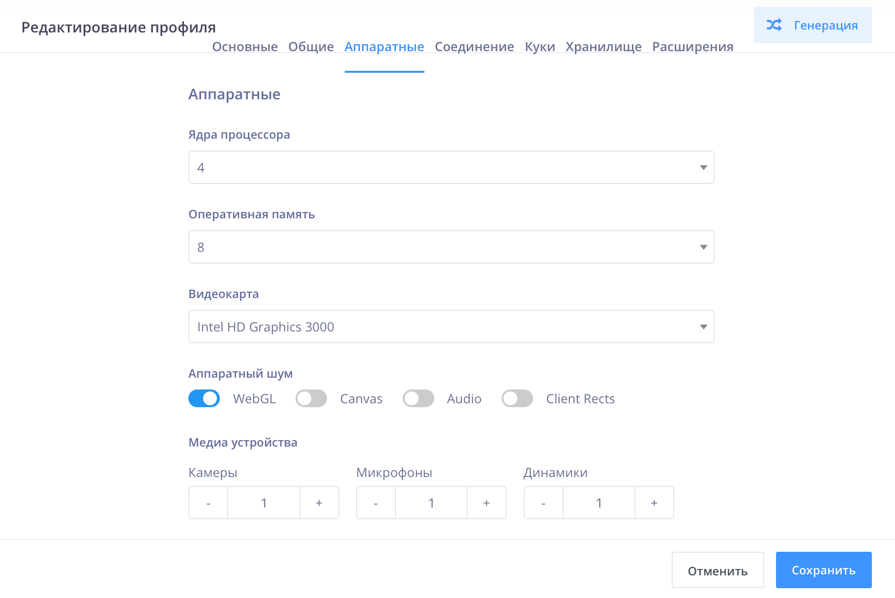Open the Куки tab
Viewport: 895px width, 598px height.
[x=539, y=47]
